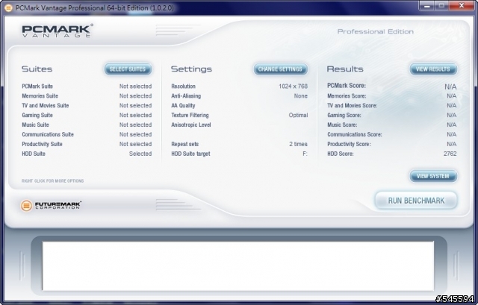Maximize the PCMark Vantage window
The image size is (478, 305).
pos(441,5)
